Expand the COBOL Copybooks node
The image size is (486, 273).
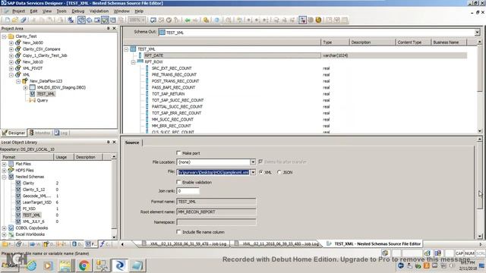click(x=4, y=228)
